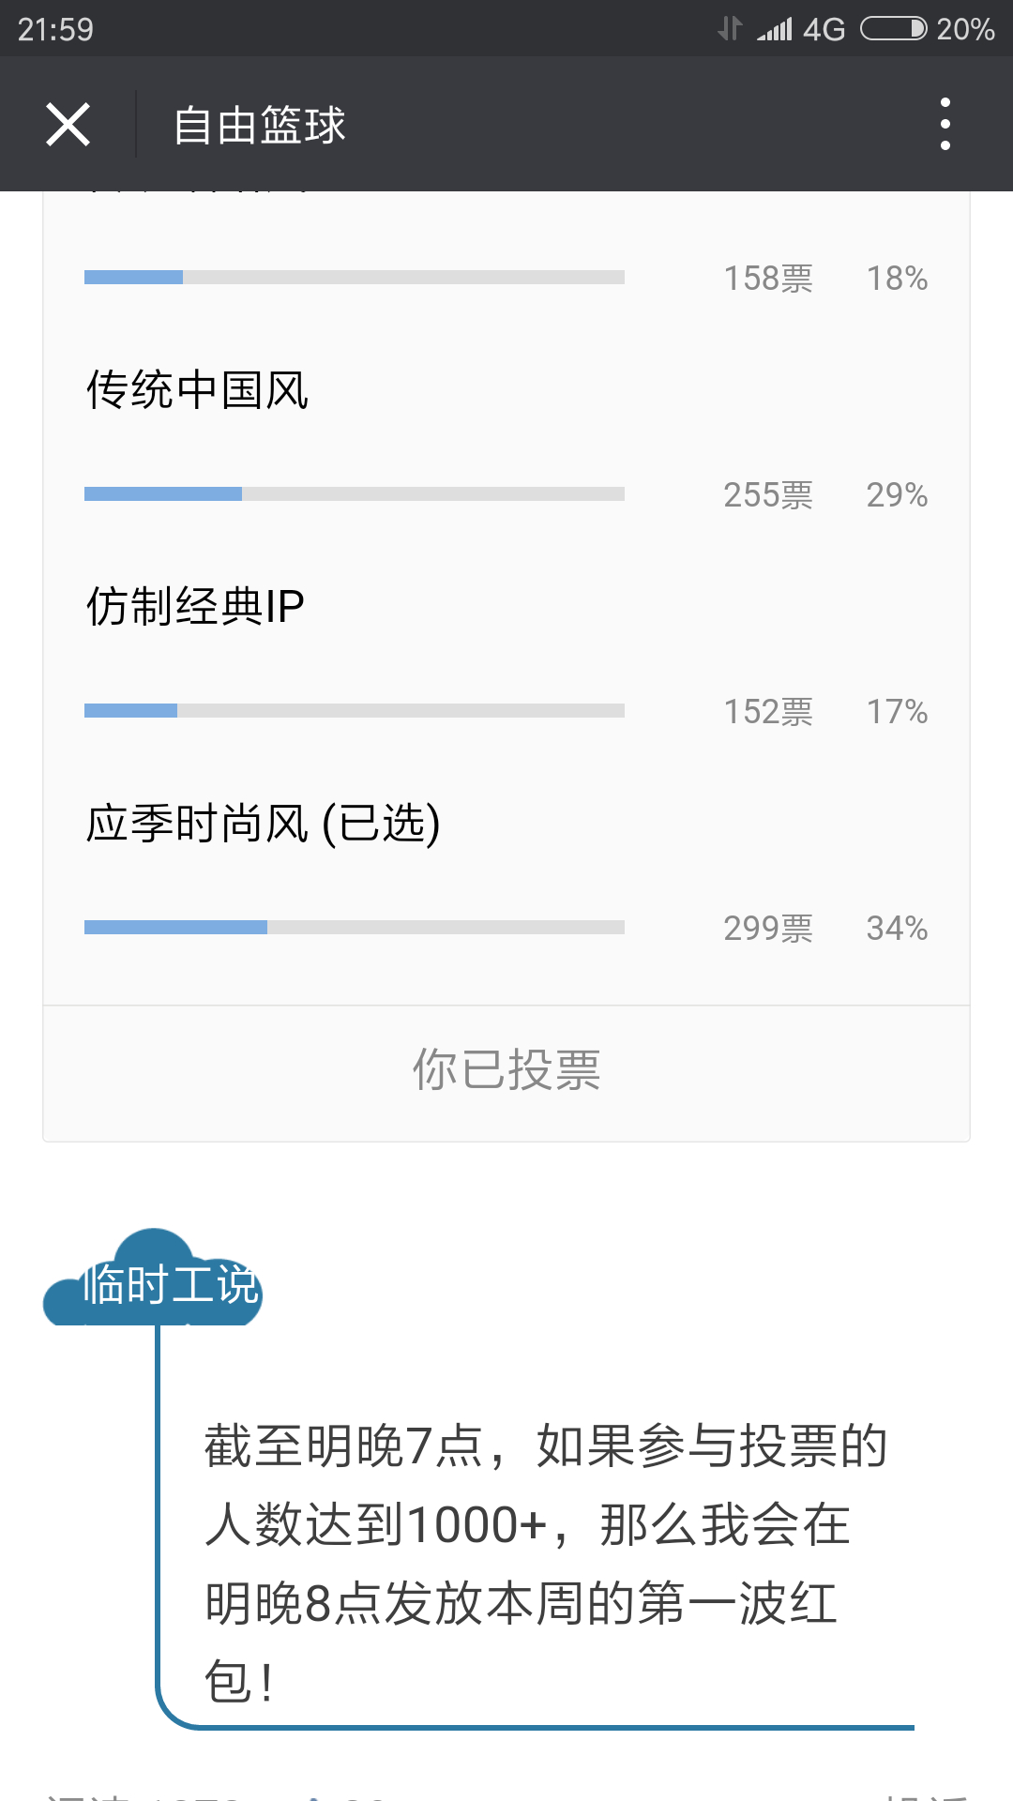
Task: Click the progress bar showing 158票
Action: pos(355,278)
